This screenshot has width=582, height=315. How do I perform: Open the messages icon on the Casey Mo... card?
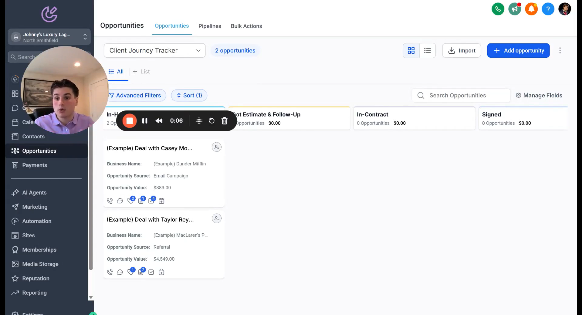[x=120, y=201]
